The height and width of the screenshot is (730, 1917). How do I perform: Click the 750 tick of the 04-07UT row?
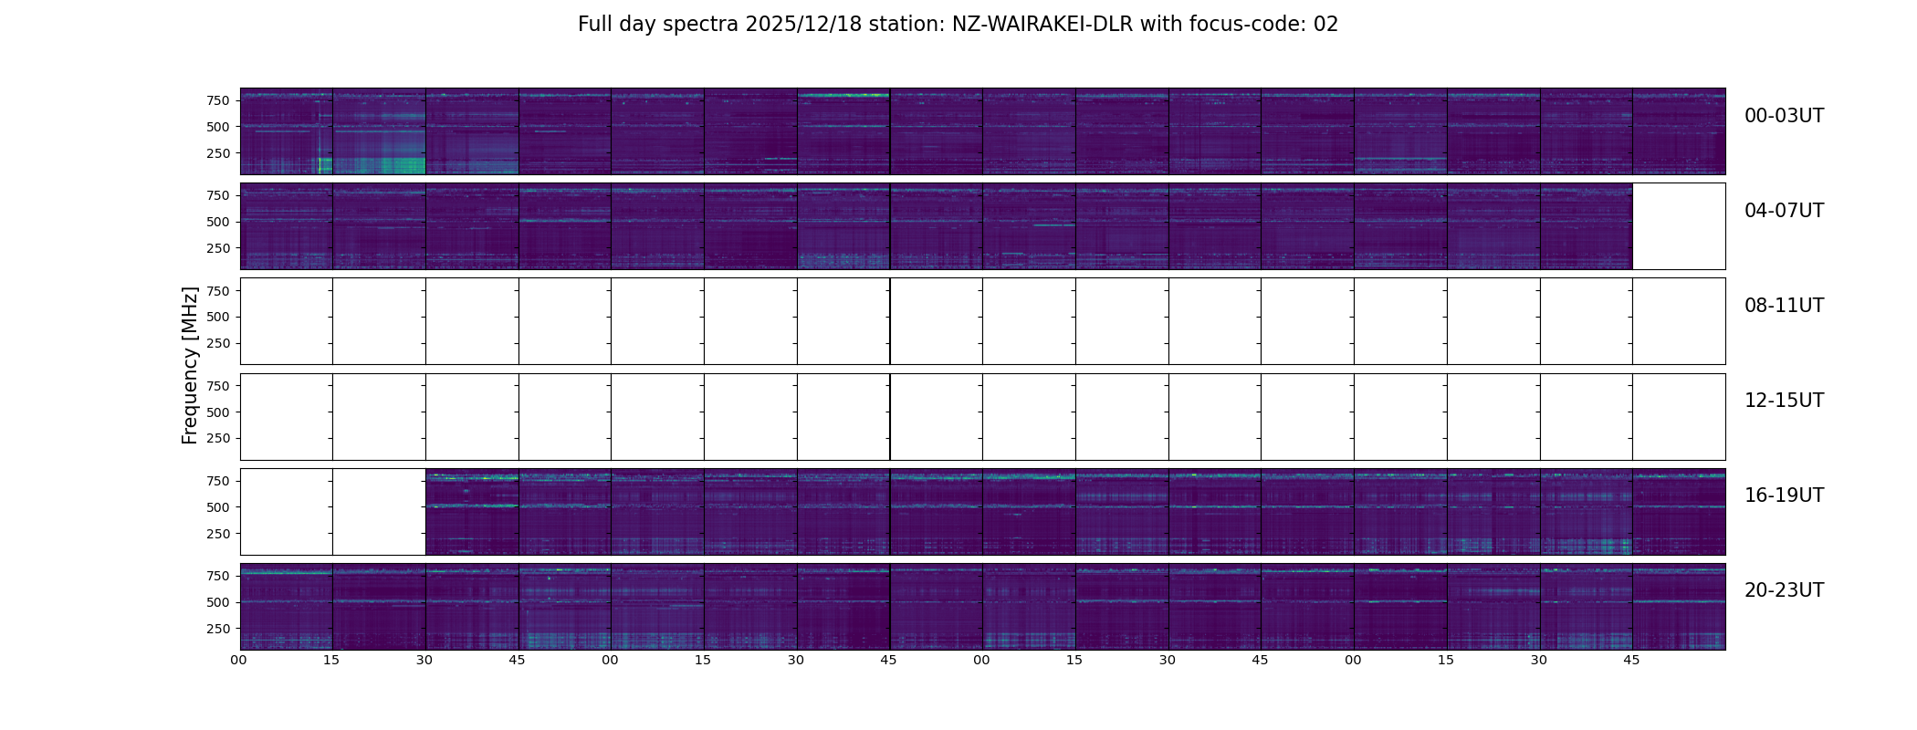tap(218, 195)
